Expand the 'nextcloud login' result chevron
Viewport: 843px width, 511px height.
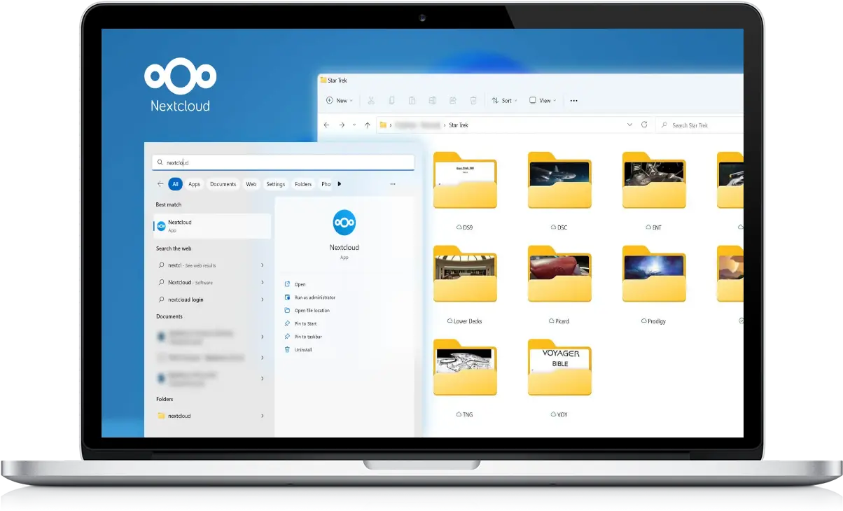coord(263,300)
